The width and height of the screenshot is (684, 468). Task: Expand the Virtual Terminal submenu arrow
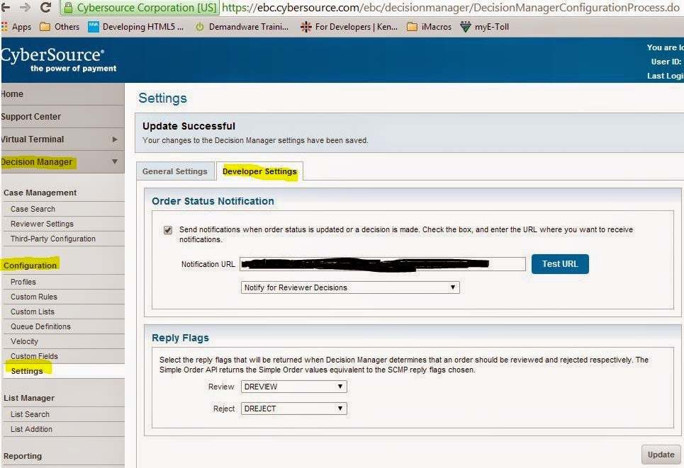tap(115, 139)
